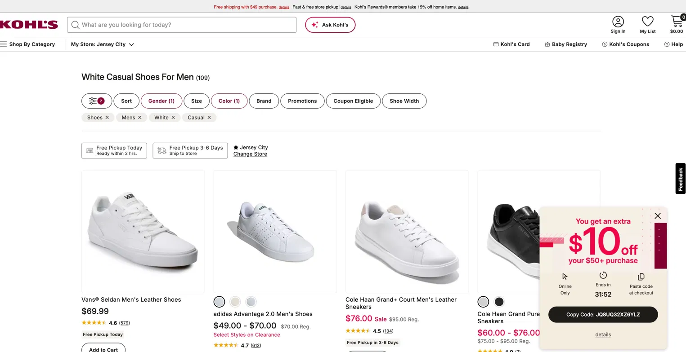
Task: Open the Feedback side tab
Action: click(681, 179)
